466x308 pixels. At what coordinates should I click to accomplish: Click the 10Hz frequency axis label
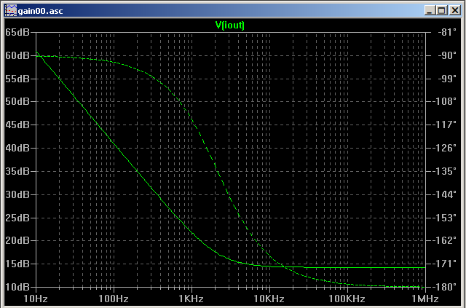tap(36, 299)
